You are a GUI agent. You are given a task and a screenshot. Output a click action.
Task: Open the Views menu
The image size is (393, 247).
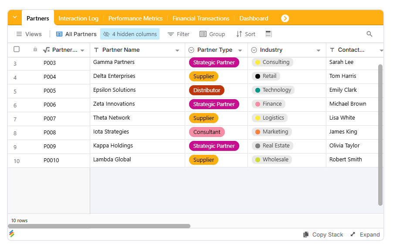click(x=29, y=34)
